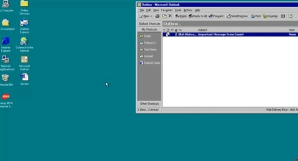Viewport: 298px width, 161px height.
Task: Click the Move to Folder icon
Action: [164, 16]
